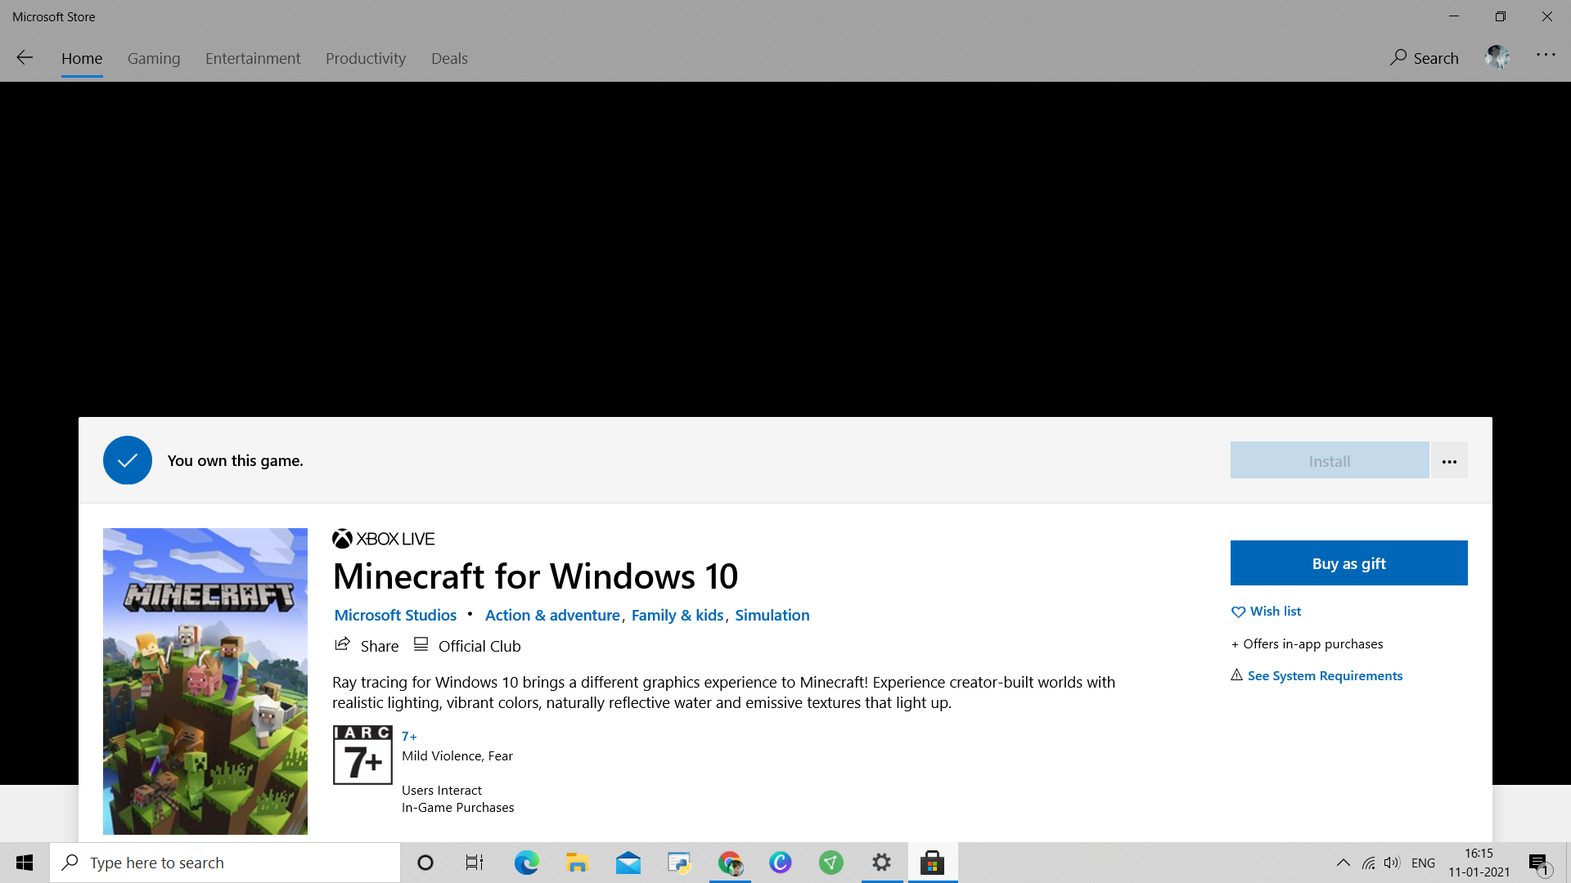See System Requirements link
The width and height of the screenshot is (1571, 883).
click(x=1317, y=675)
